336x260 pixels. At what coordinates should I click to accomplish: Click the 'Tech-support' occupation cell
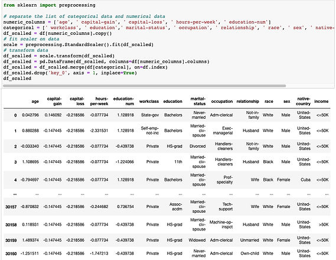(x=226, y=207)
